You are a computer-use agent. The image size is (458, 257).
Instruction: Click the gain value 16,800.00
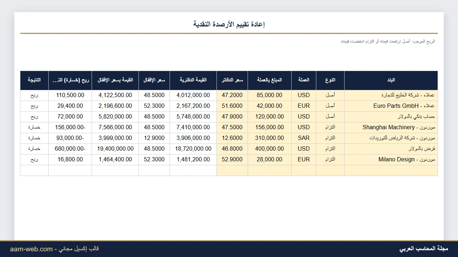pyautogui.click(x=70, y=160)
